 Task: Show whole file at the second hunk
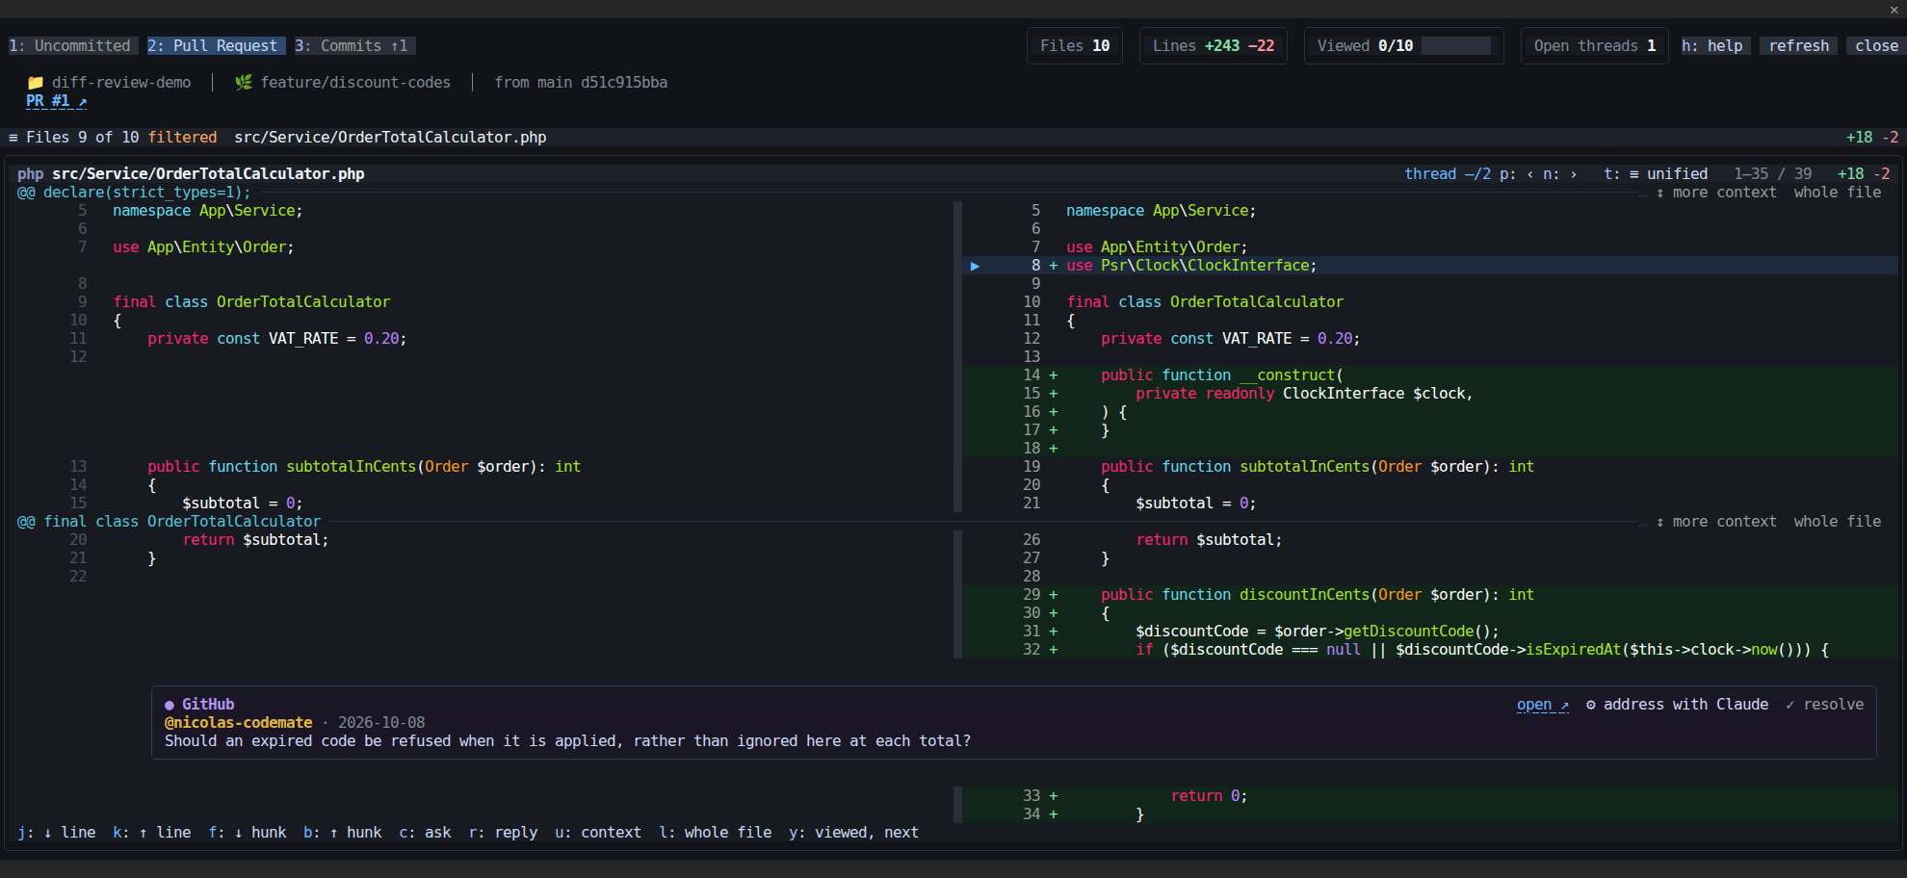point(1838,522)
